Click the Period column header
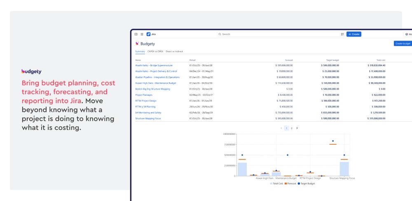Screen dimensions: 412x201 pos(192,60)
